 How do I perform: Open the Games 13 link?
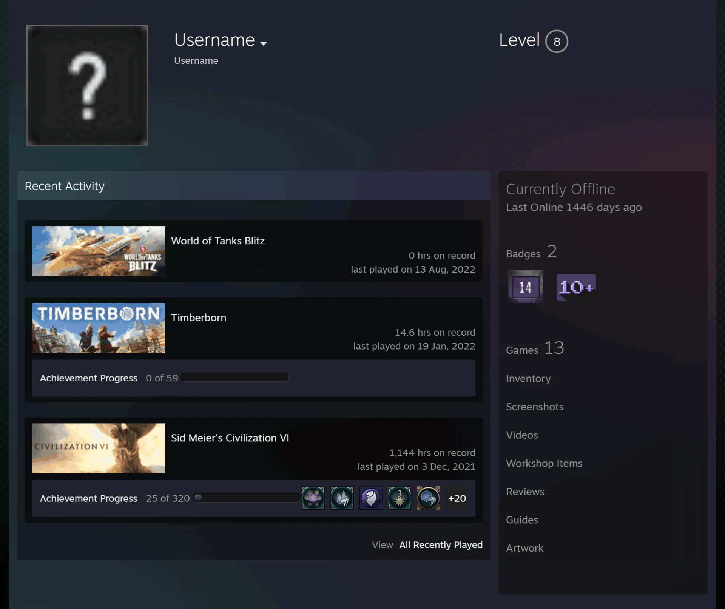point(535,348)
